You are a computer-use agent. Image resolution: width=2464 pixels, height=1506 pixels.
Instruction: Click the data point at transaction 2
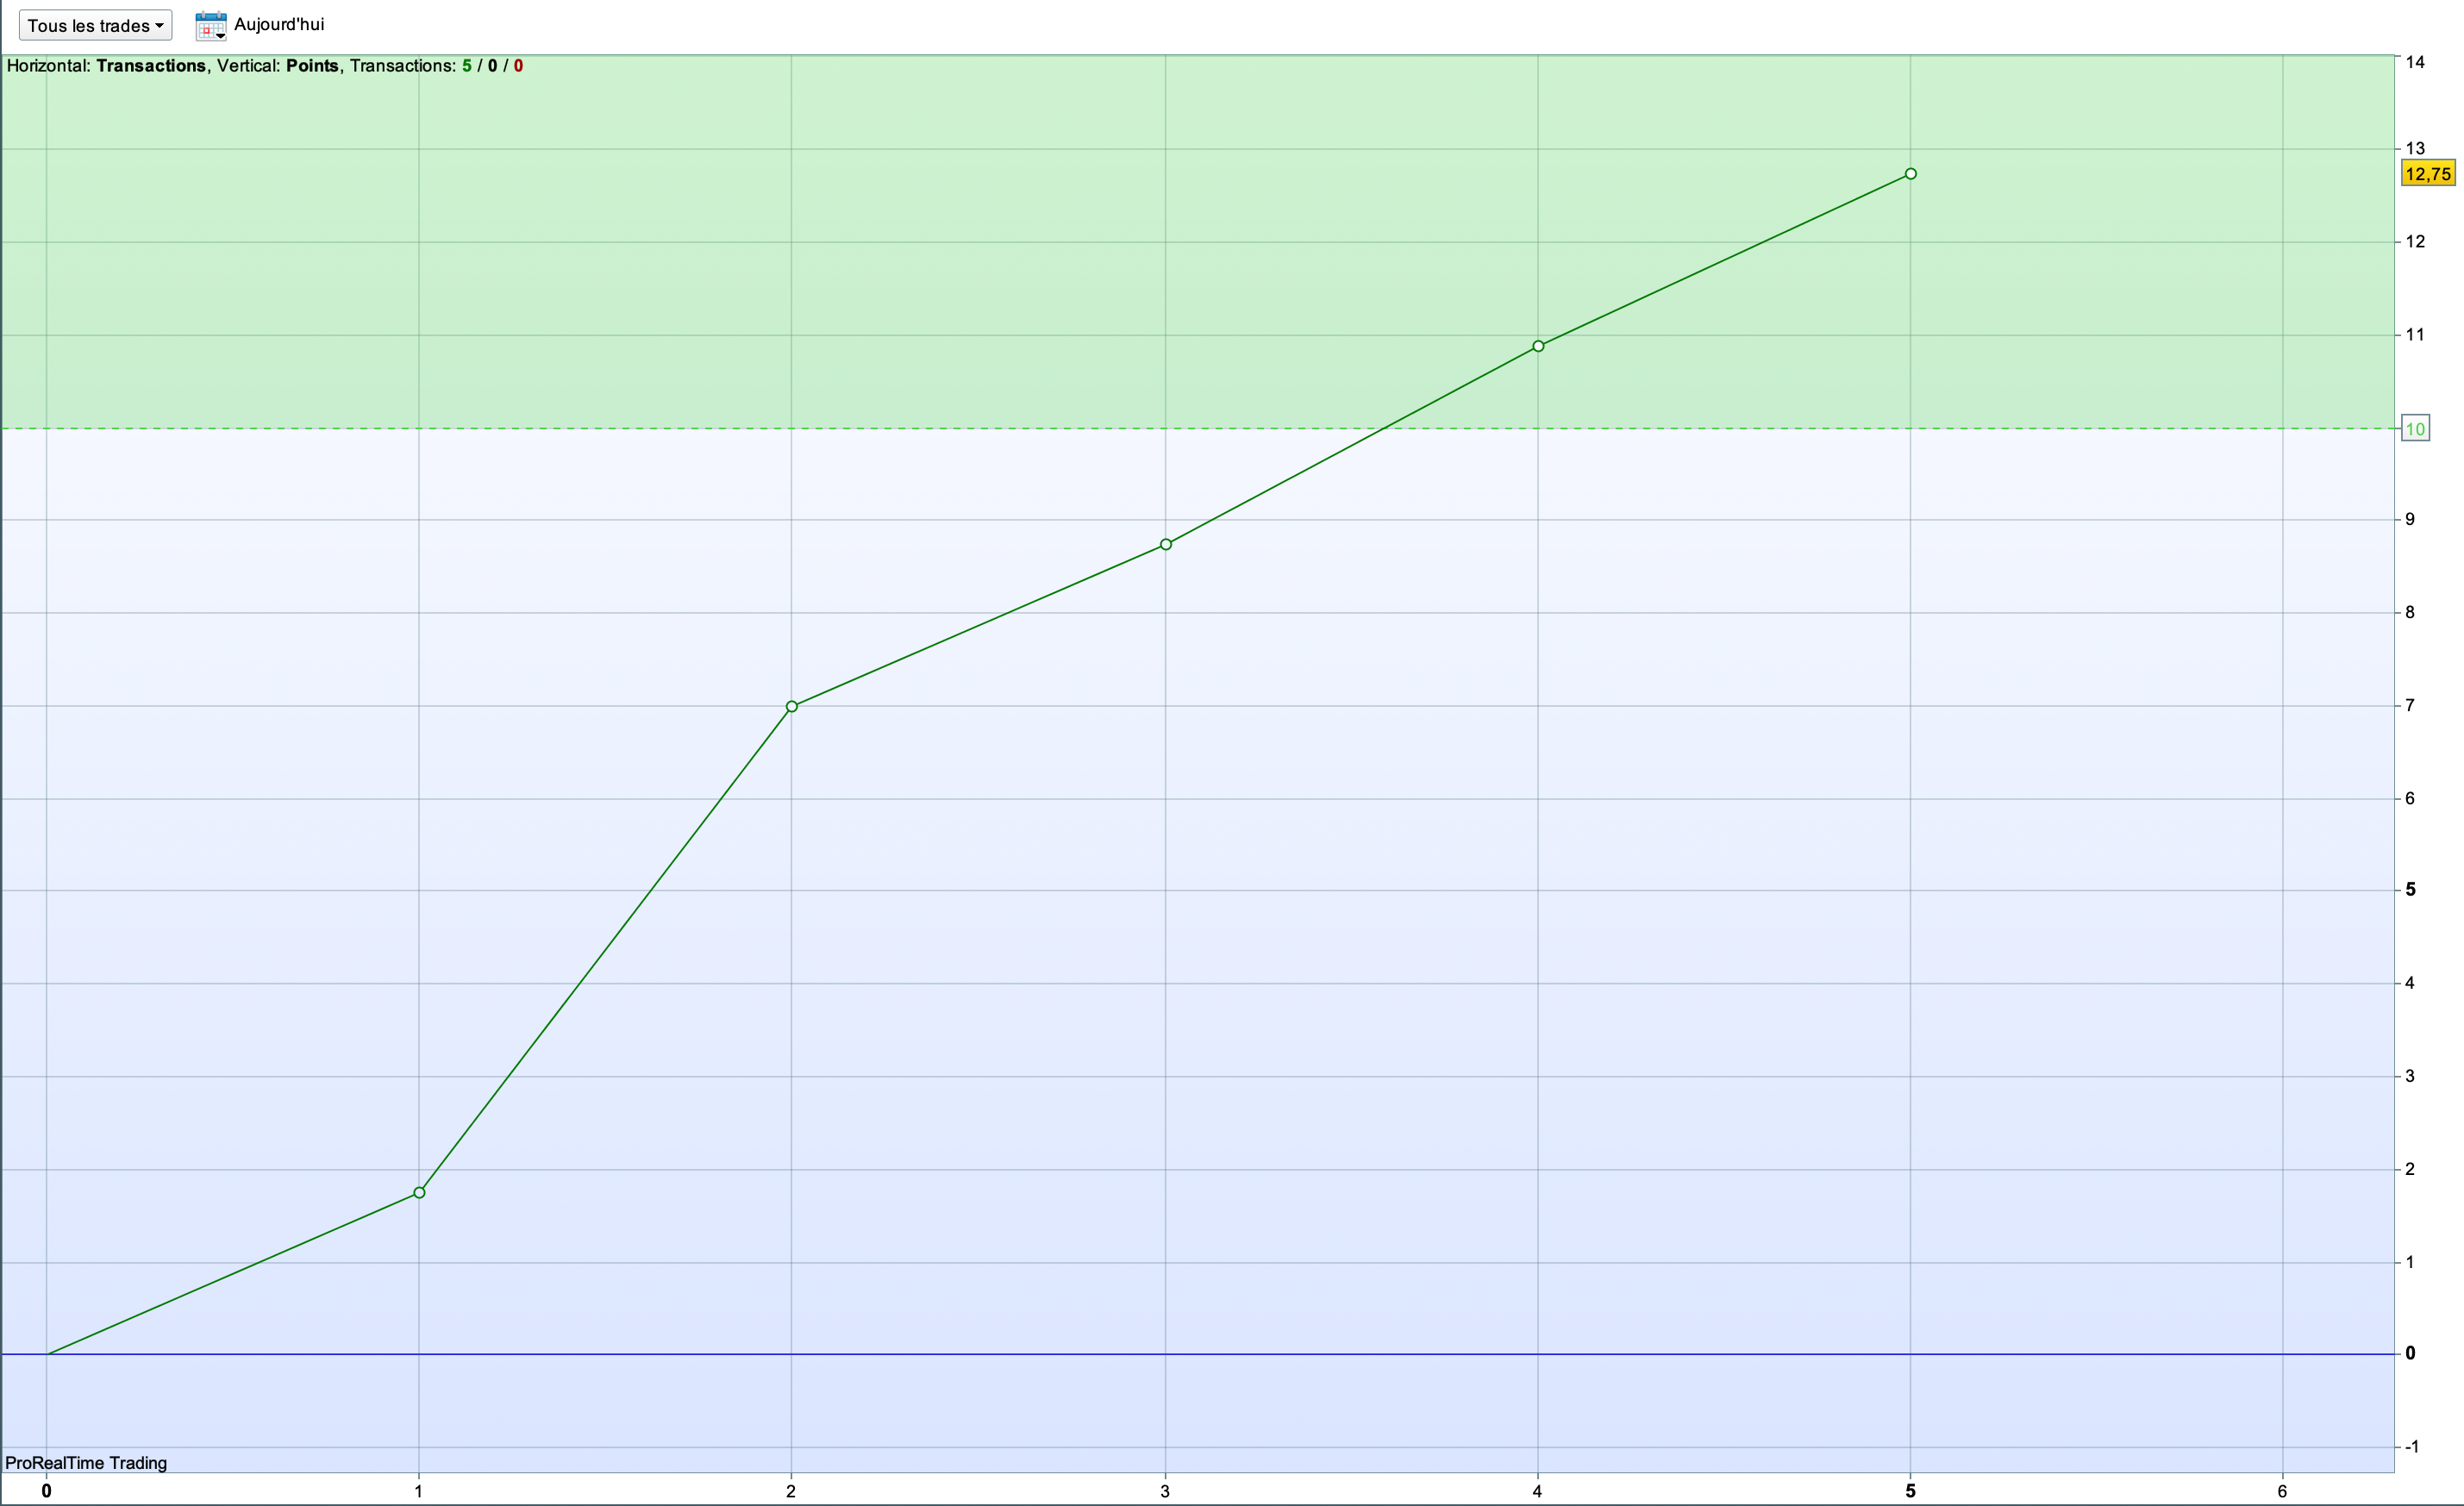coord(792,707)
